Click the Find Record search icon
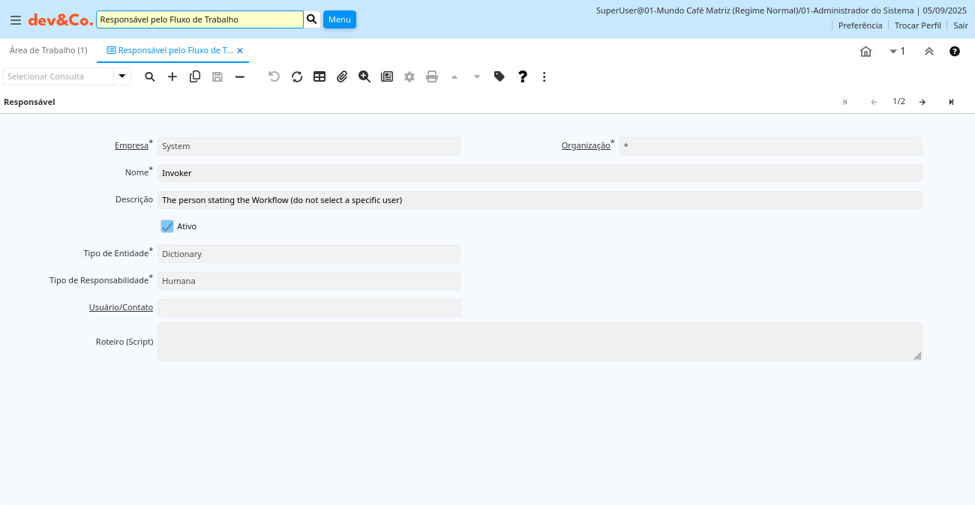Image resolution: width=975 pixels, height=505 pixels. (x=150, y=76)
